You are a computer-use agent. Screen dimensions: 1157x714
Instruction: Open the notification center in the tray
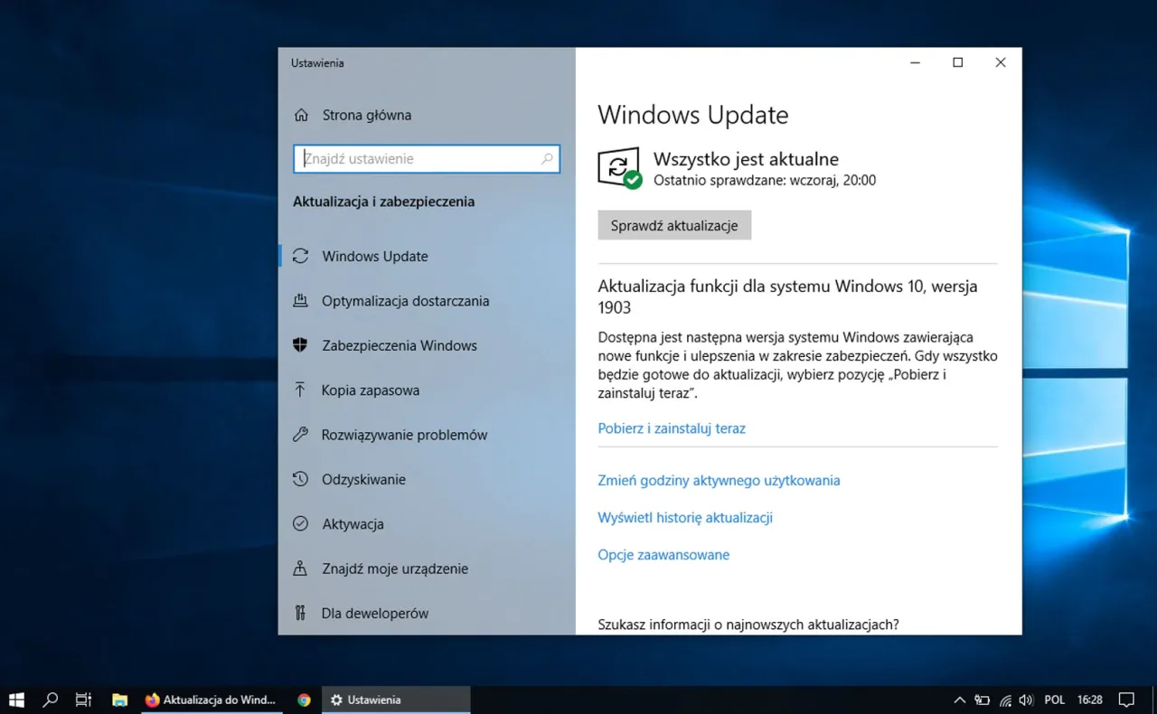pos(1126,699)
